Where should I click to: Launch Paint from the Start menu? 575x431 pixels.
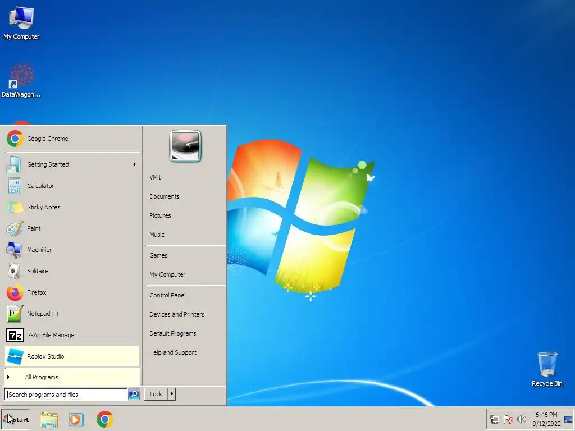point(72,228)
